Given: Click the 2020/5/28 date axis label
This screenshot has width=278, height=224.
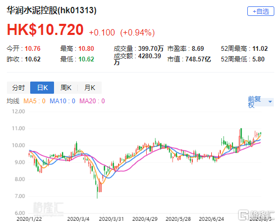Looking at the screenshot, I should (178, 219).
